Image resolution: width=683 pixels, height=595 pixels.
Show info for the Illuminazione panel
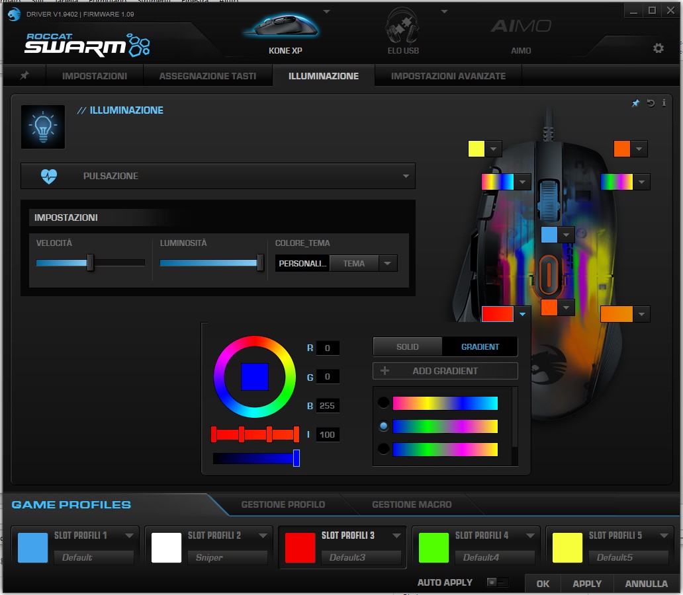click(664, 102)
